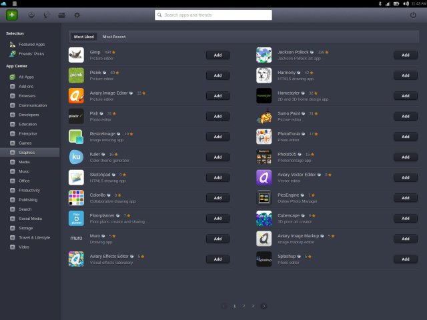Switch to the Most Liked tab
The height and width of the screenshot is (320, 427).
[x=84, y=37]
